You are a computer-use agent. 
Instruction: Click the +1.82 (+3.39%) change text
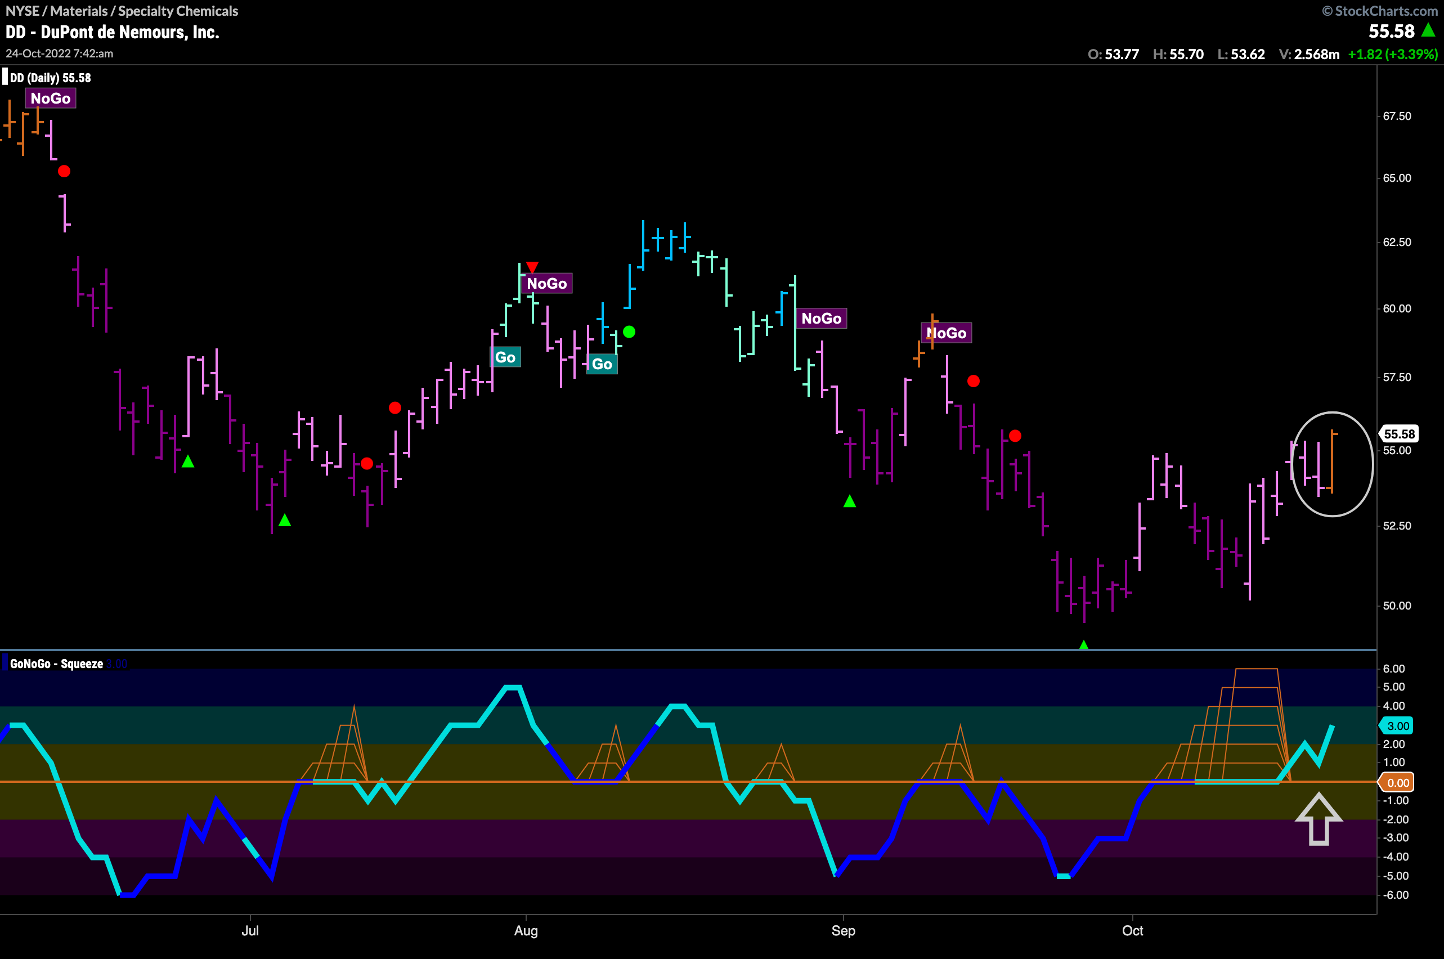click(x=1393, y=54)
